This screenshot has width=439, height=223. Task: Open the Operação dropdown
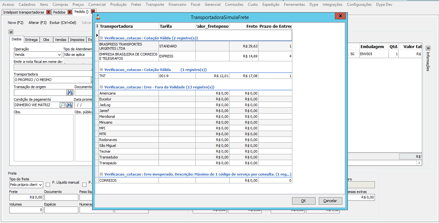click(59, 55)
